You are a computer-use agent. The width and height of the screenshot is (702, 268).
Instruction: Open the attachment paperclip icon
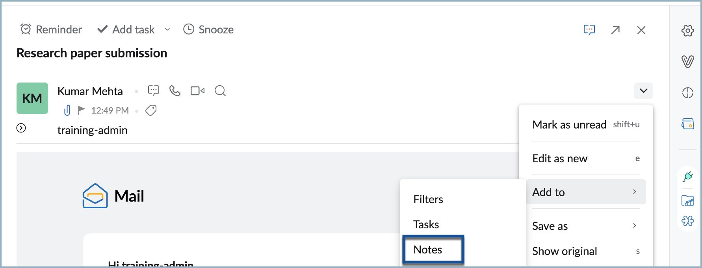(67, 110)
